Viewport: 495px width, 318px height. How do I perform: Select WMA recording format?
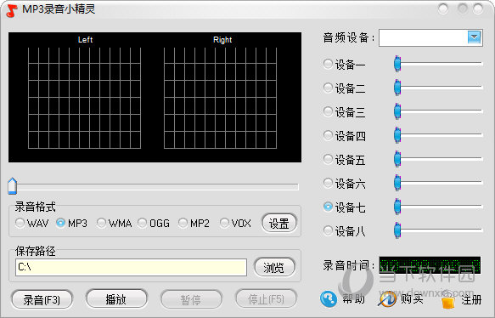click(101, 223)
